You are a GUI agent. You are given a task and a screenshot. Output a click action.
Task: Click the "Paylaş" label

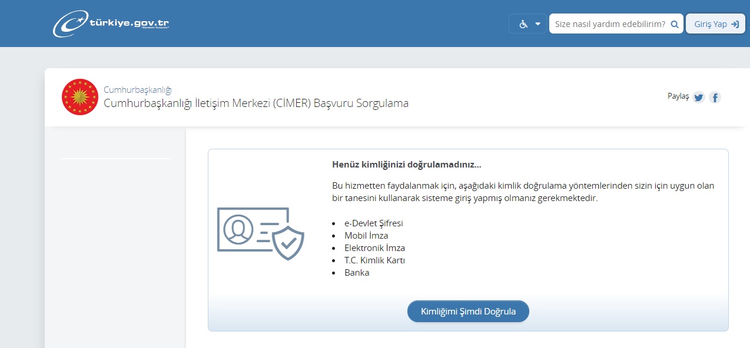click(x=678, y=96)
